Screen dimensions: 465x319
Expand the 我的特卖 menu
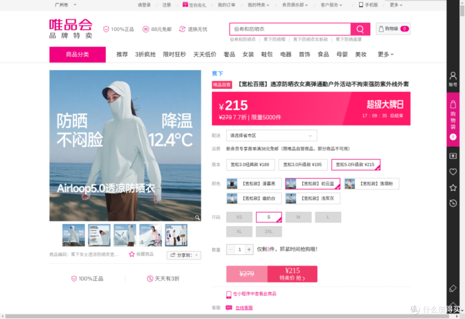(258, 5)
